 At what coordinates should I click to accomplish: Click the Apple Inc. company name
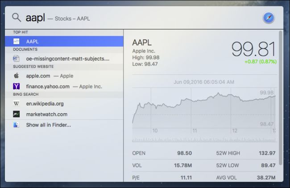coord(144,51)
